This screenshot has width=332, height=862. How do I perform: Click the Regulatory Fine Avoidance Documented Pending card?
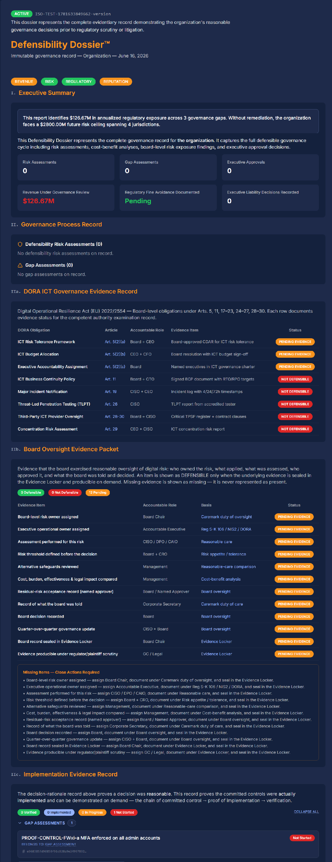click(168, 197)
